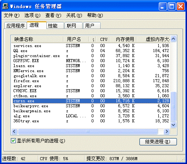Click the 结束进程(E) button
This screenshot has width=187, height=164.
coord(158,142)
